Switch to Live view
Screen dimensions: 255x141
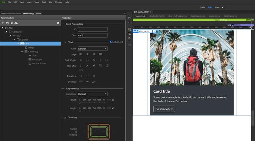click(x=217, y=7)
